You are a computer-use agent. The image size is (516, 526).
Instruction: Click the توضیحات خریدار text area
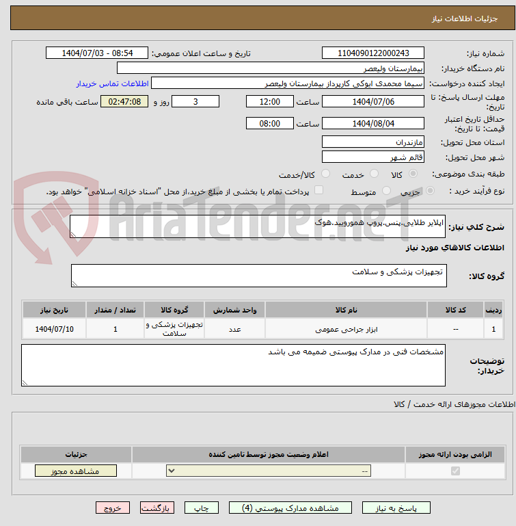point(233,365)
